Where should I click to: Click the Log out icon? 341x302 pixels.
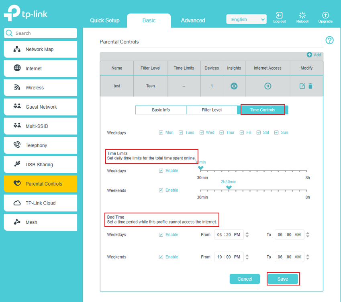(279, 16)
